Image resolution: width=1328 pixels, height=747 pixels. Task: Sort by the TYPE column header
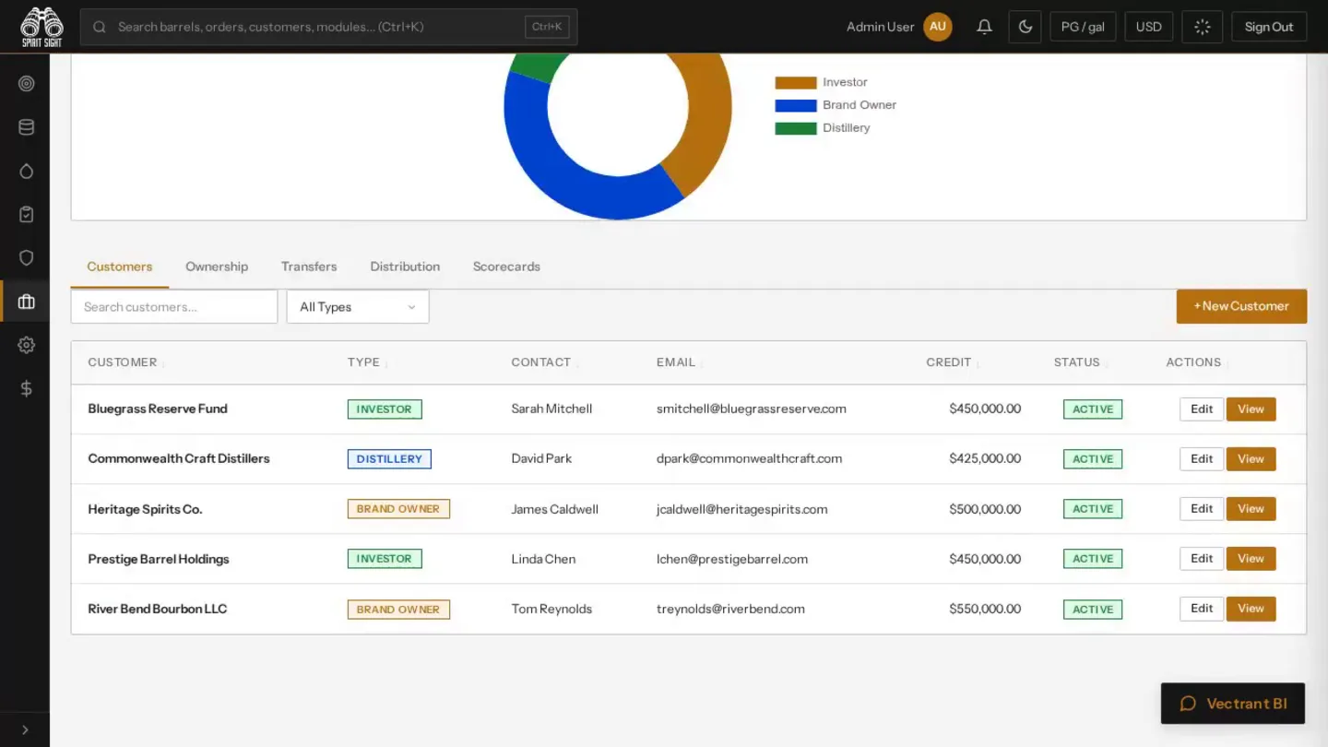tap(364, 362)
